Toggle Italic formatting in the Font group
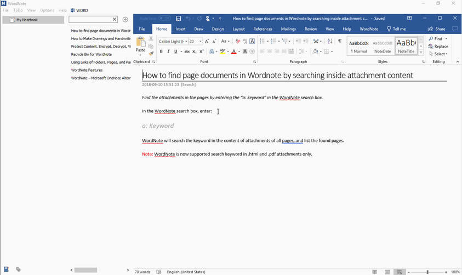 point(168,51)
